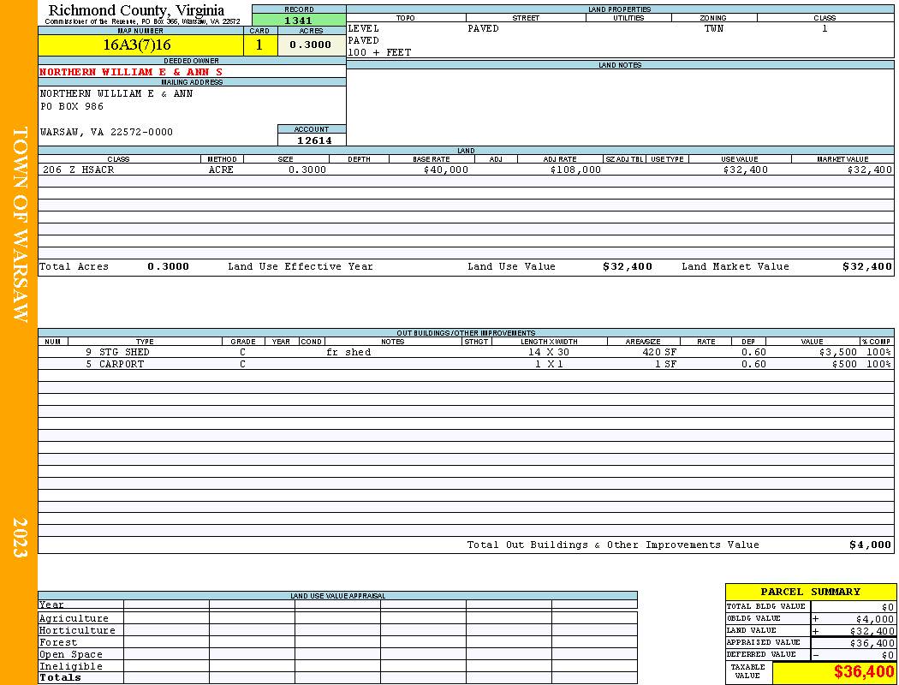The image size is (899, 685).
Task: Click the 100 + FEET land property line
Action: [379, 52]
